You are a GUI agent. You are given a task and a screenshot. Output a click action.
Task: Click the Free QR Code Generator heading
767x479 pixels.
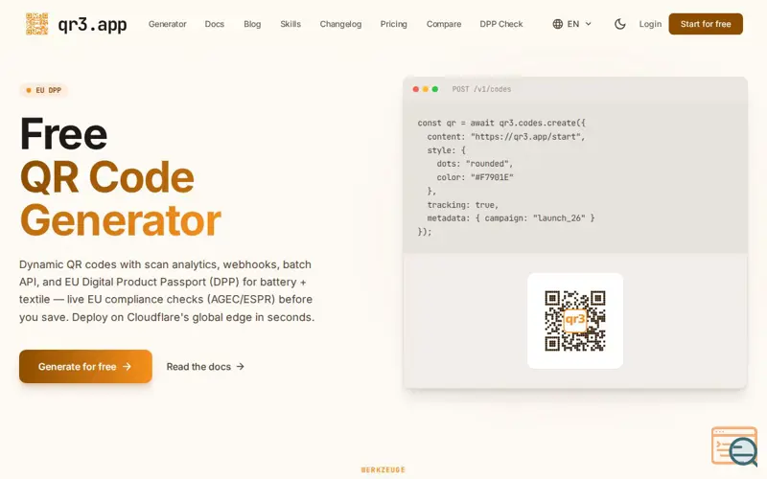(x=121, y=176)
